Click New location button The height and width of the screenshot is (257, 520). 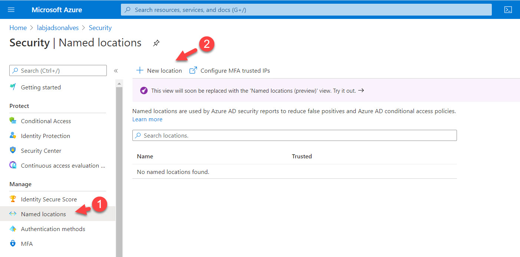(x=159, y=70)
